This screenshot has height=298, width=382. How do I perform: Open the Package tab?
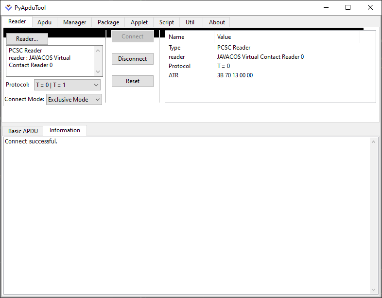tap(108, 22)
